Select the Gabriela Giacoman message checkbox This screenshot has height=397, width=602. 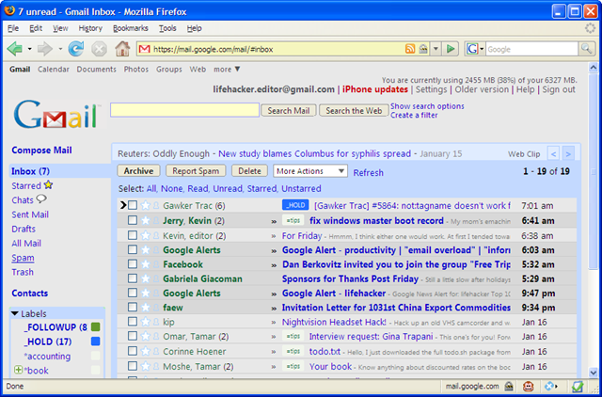point(133,278)
